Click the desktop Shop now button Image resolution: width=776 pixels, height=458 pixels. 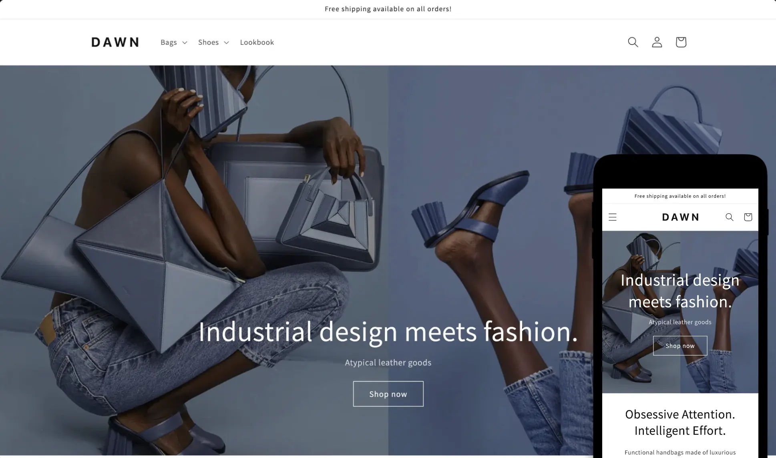[388, 394]
